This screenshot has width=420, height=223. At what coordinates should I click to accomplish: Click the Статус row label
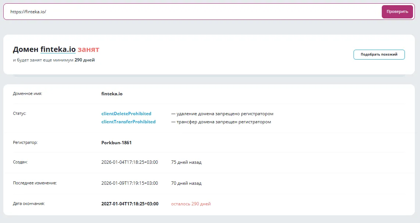(19, 113)
